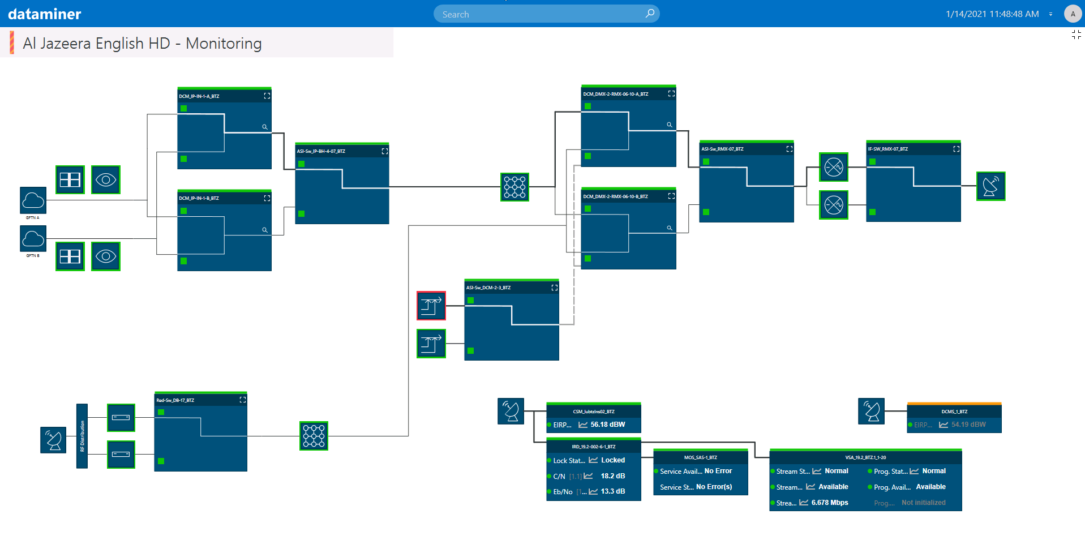This screenshot has height=544, width=1085.
Task: Expand the ASI-Sw_DCM-2-3_BTZ block
Action: pyautogui.click(x=555, y=288)
